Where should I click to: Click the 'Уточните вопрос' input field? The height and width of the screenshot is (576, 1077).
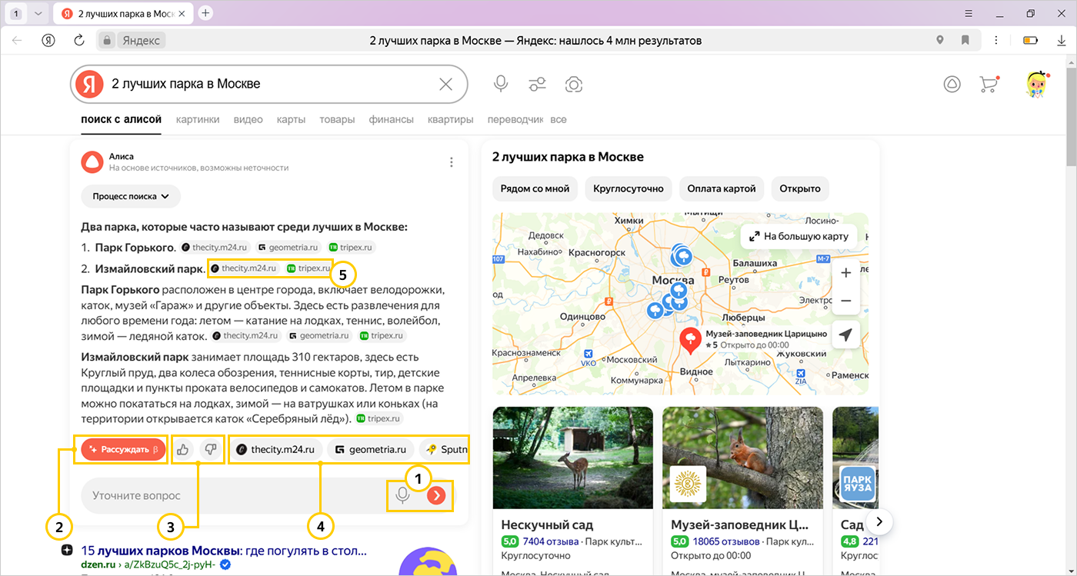click(231, 496)
